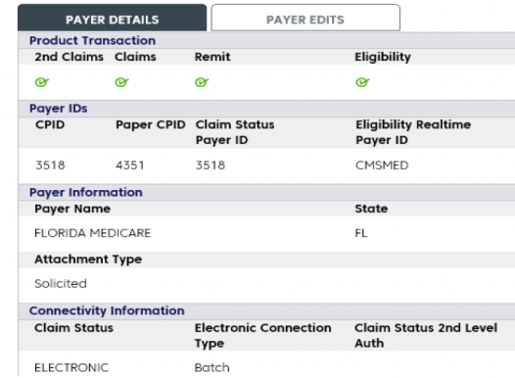Click the green check icon under Claims

pos(121,82)
